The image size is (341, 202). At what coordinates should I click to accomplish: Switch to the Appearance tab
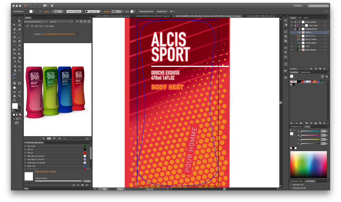coord(305,72)
